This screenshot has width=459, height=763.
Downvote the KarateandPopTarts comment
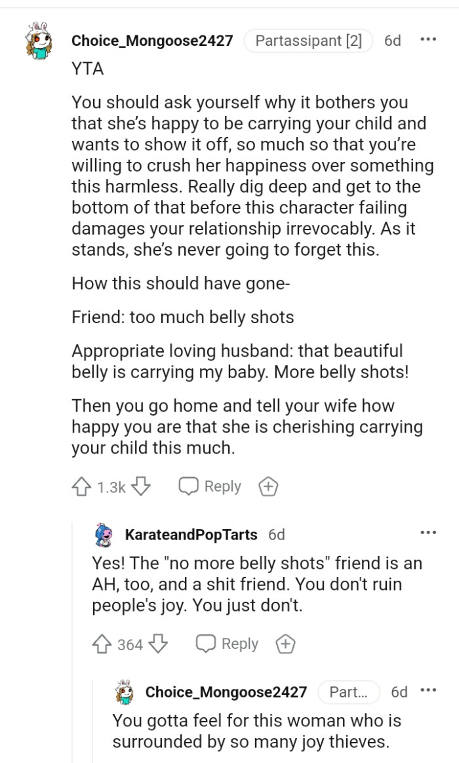[x=157, y=644]
